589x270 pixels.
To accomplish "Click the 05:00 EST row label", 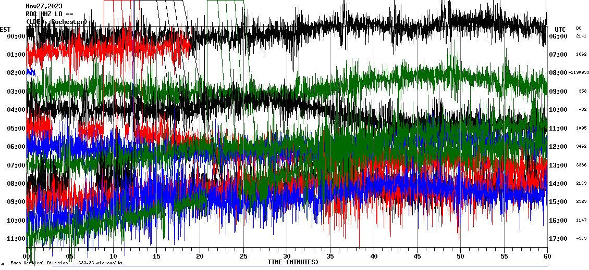I will tap(16, 128).
